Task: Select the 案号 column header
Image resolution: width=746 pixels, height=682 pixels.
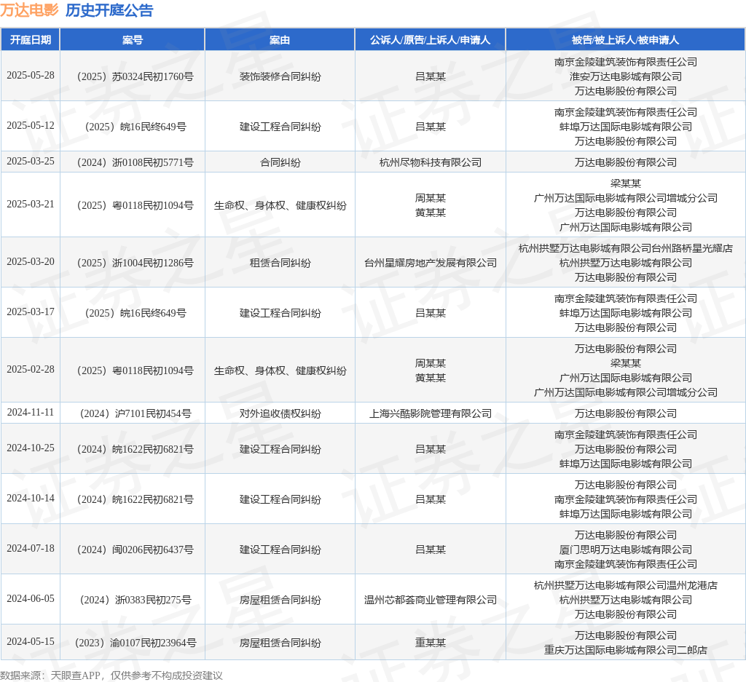Action: (x=133, y=40)
